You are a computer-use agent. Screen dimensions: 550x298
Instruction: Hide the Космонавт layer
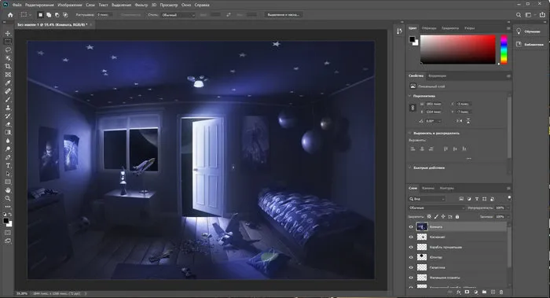pyautogui.click(x=411, y=237)
